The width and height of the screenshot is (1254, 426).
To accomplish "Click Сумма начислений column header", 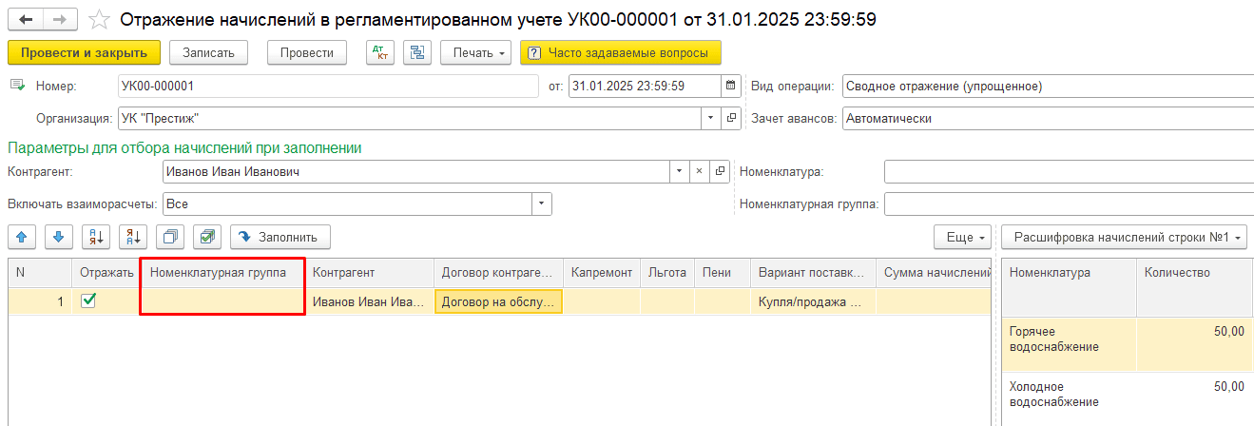I will click(935, 273).
